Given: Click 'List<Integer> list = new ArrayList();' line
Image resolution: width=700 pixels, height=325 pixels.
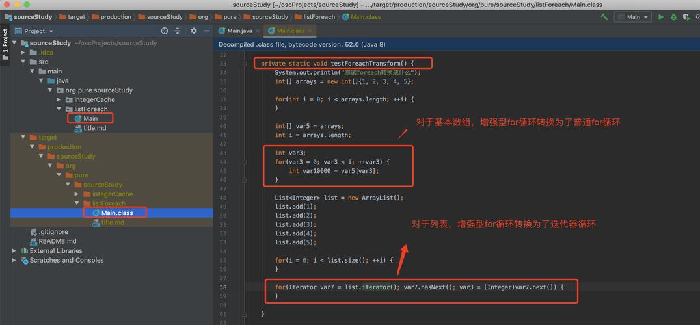Looking at the screenshot, I should (x=340, y=198).
